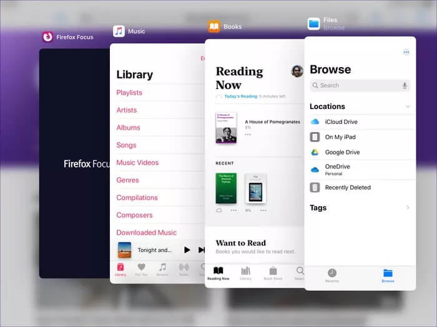Viewport: 437px width, 327px height.
Task: Open A House of Pomegranates title text
Action: (272, 122)
